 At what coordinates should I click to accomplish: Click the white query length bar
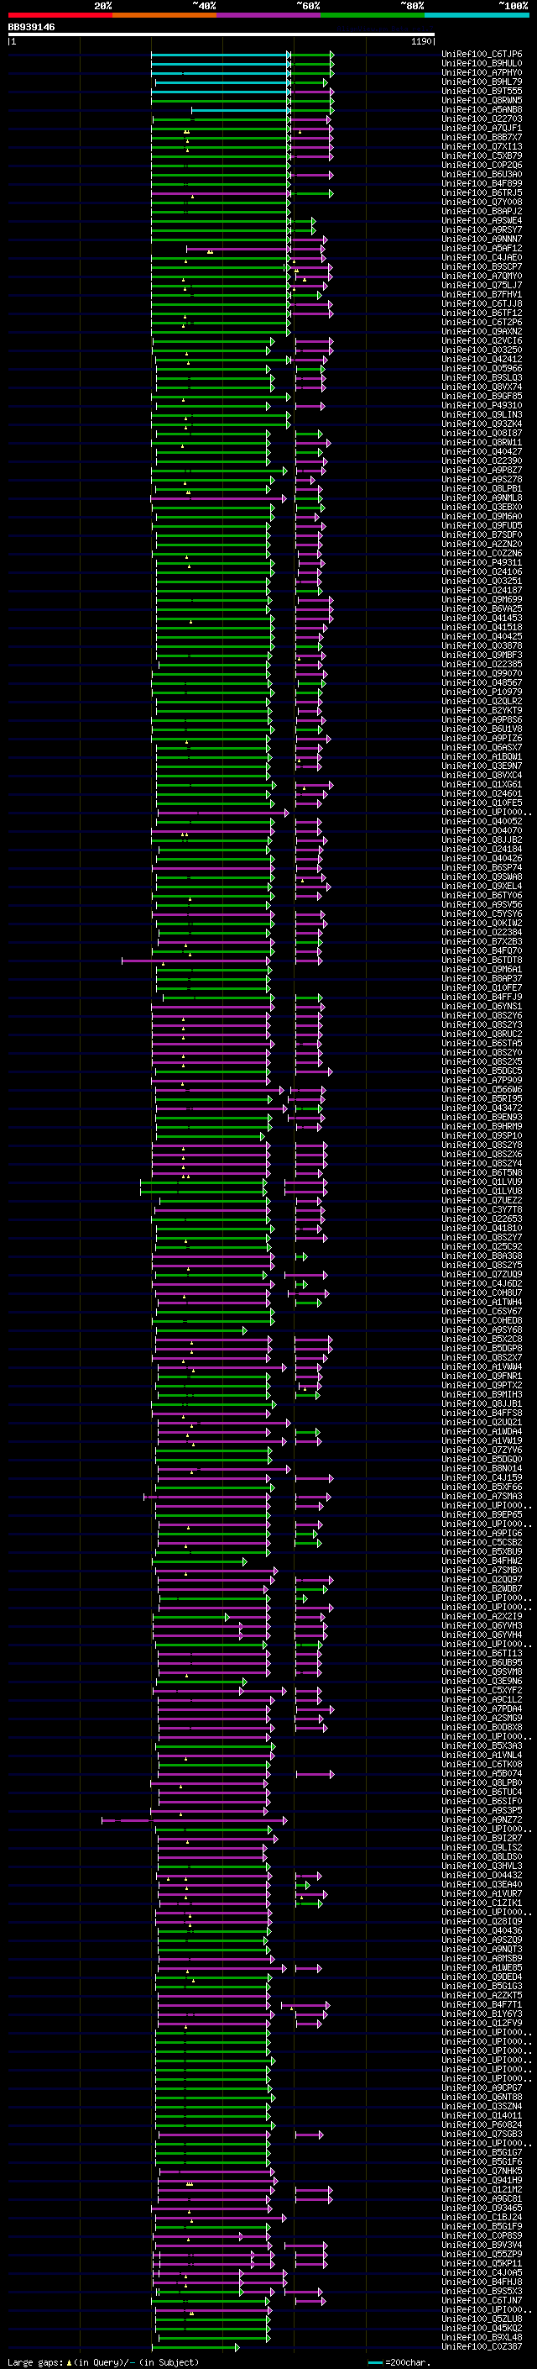(x=222, y=35)
